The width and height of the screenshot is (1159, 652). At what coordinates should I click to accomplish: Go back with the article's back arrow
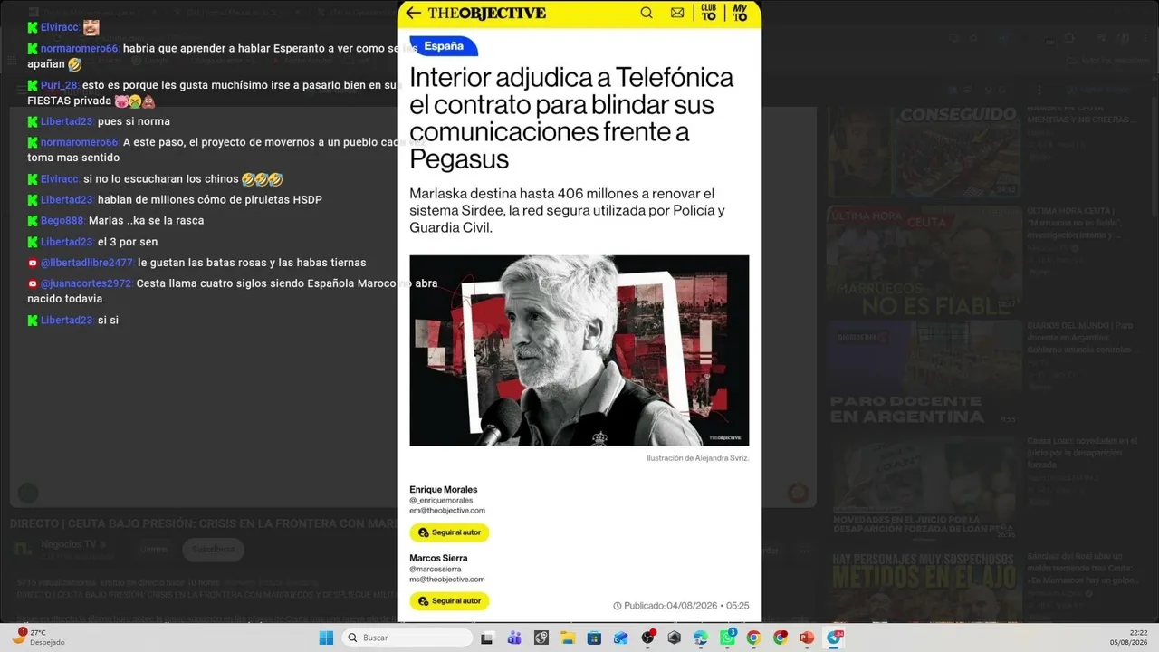(414, 13)
